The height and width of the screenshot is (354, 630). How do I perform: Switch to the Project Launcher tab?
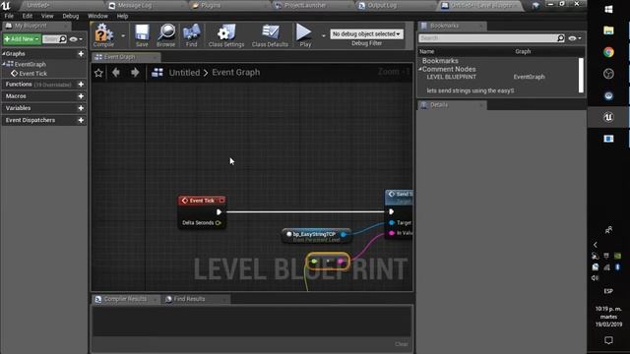pyautogui.click(x=304, y=5)
